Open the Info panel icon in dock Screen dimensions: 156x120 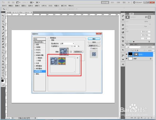click(123, 32)
